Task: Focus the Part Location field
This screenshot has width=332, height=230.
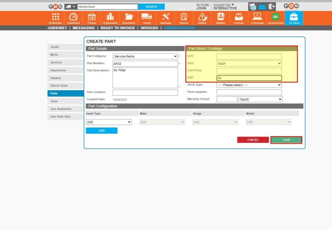Action: [145, 92]
